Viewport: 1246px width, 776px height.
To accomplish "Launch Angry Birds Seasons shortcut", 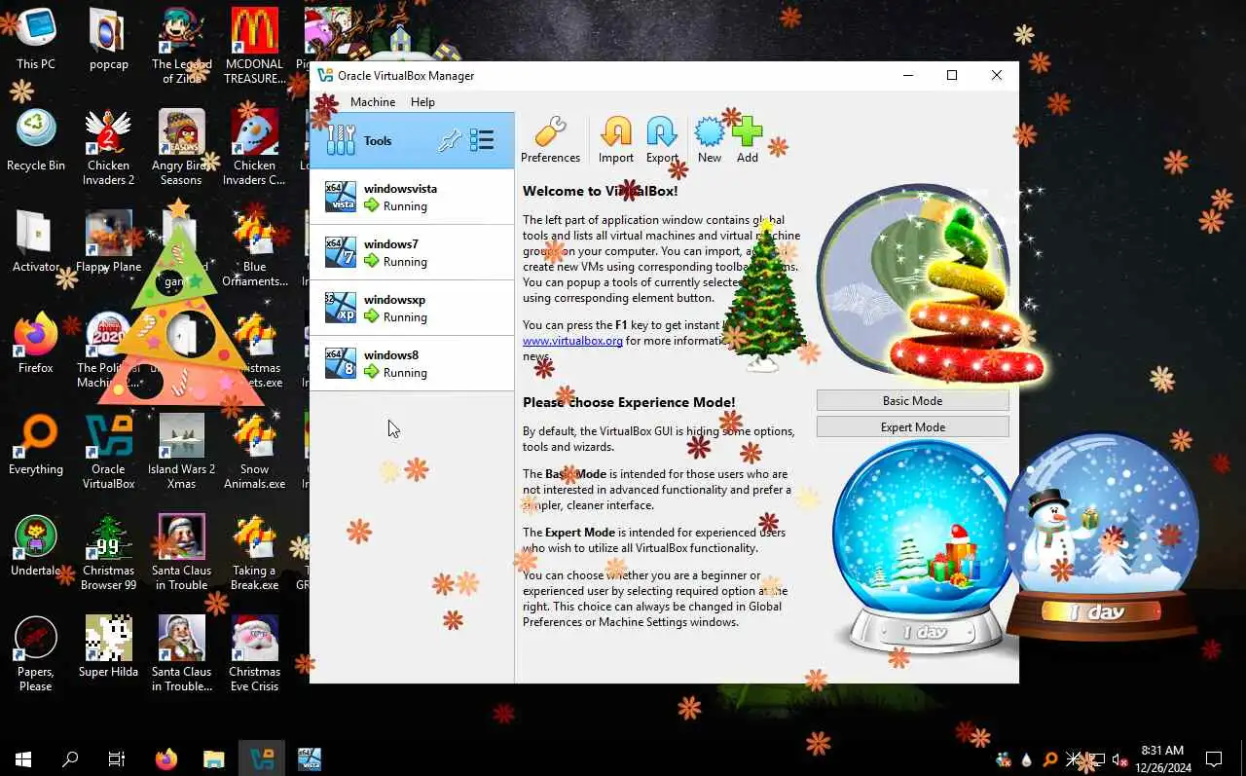I will click(181, 148).
